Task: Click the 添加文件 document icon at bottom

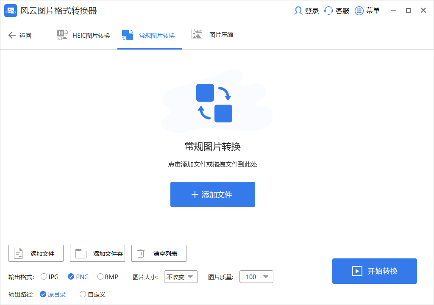Action: point(18,253)
